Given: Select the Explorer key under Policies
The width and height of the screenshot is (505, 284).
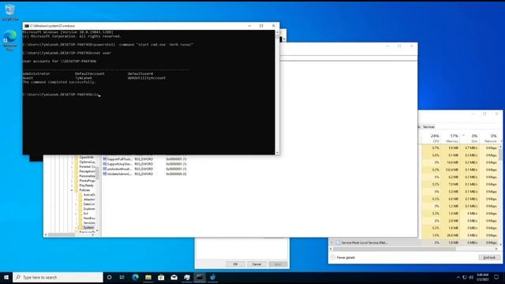Looking at the screenshot, I should coord(89,209).
